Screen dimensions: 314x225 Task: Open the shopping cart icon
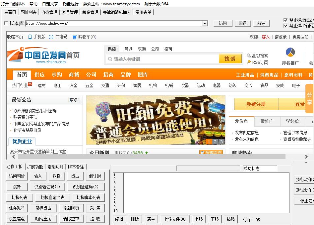tap(75, 37)
